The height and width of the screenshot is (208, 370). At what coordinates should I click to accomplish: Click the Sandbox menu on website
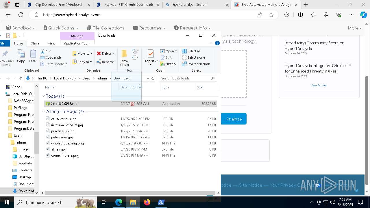20,28
